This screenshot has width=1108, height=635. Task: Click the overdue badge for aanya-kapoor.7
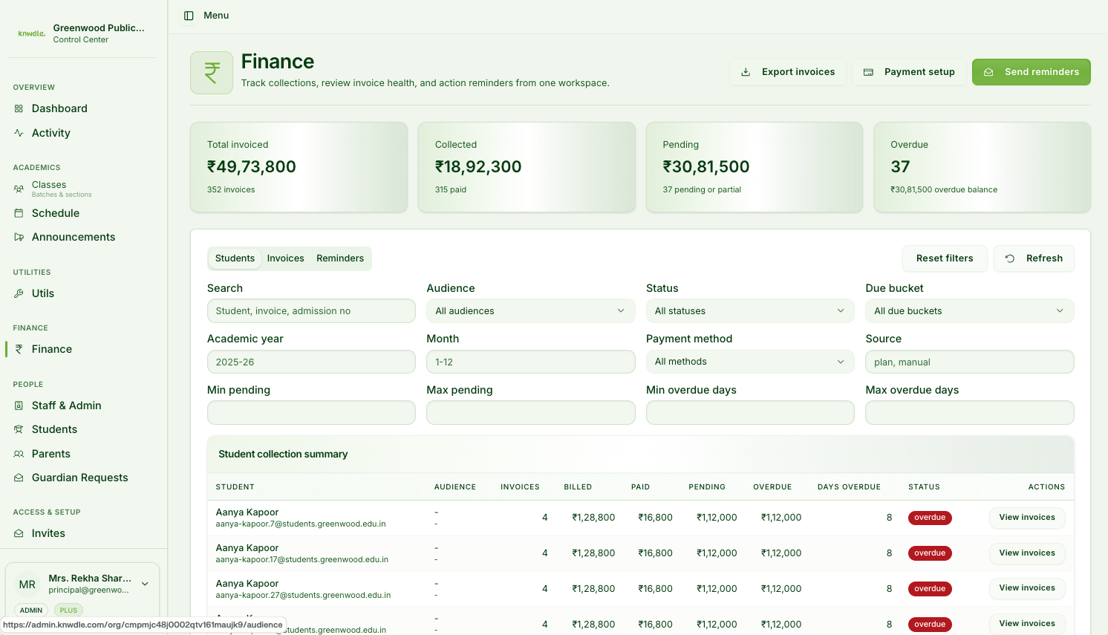click(x=930, y=518)
